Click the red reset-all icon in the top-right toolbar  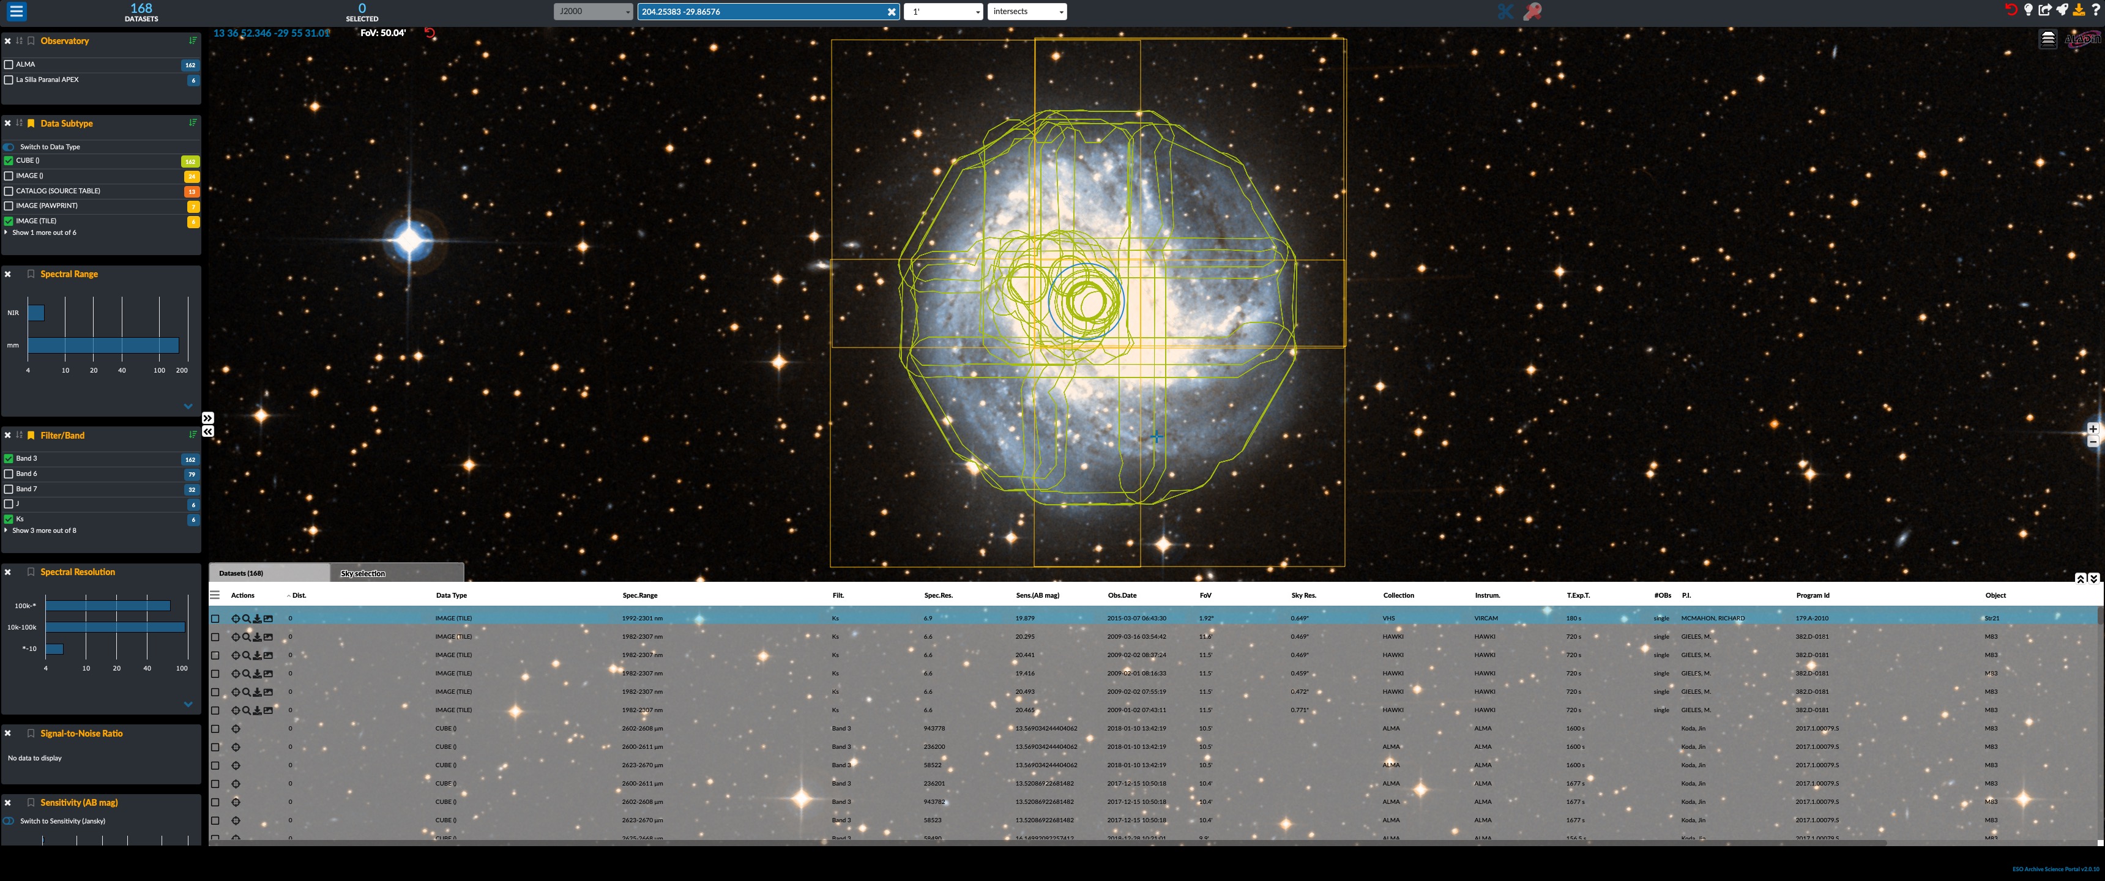(x=2011, y=10)
